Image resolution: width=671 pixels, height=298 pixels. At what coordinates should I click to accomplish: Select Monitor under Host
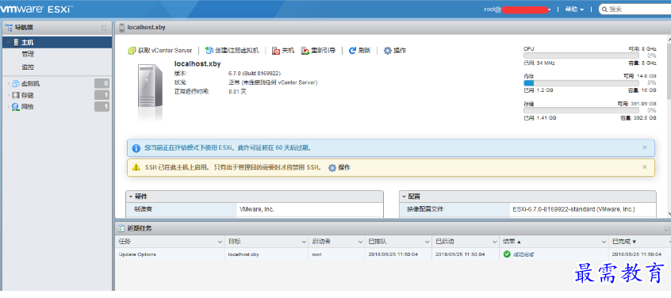click(28, 67)
